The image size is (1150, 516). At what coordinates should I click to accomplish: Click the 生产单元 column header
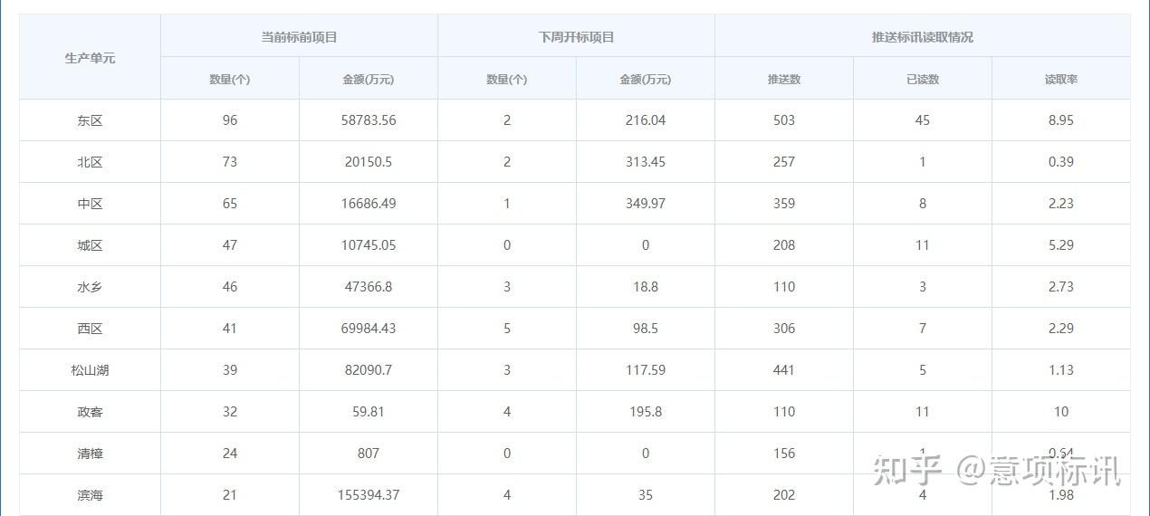coord(90,58)
